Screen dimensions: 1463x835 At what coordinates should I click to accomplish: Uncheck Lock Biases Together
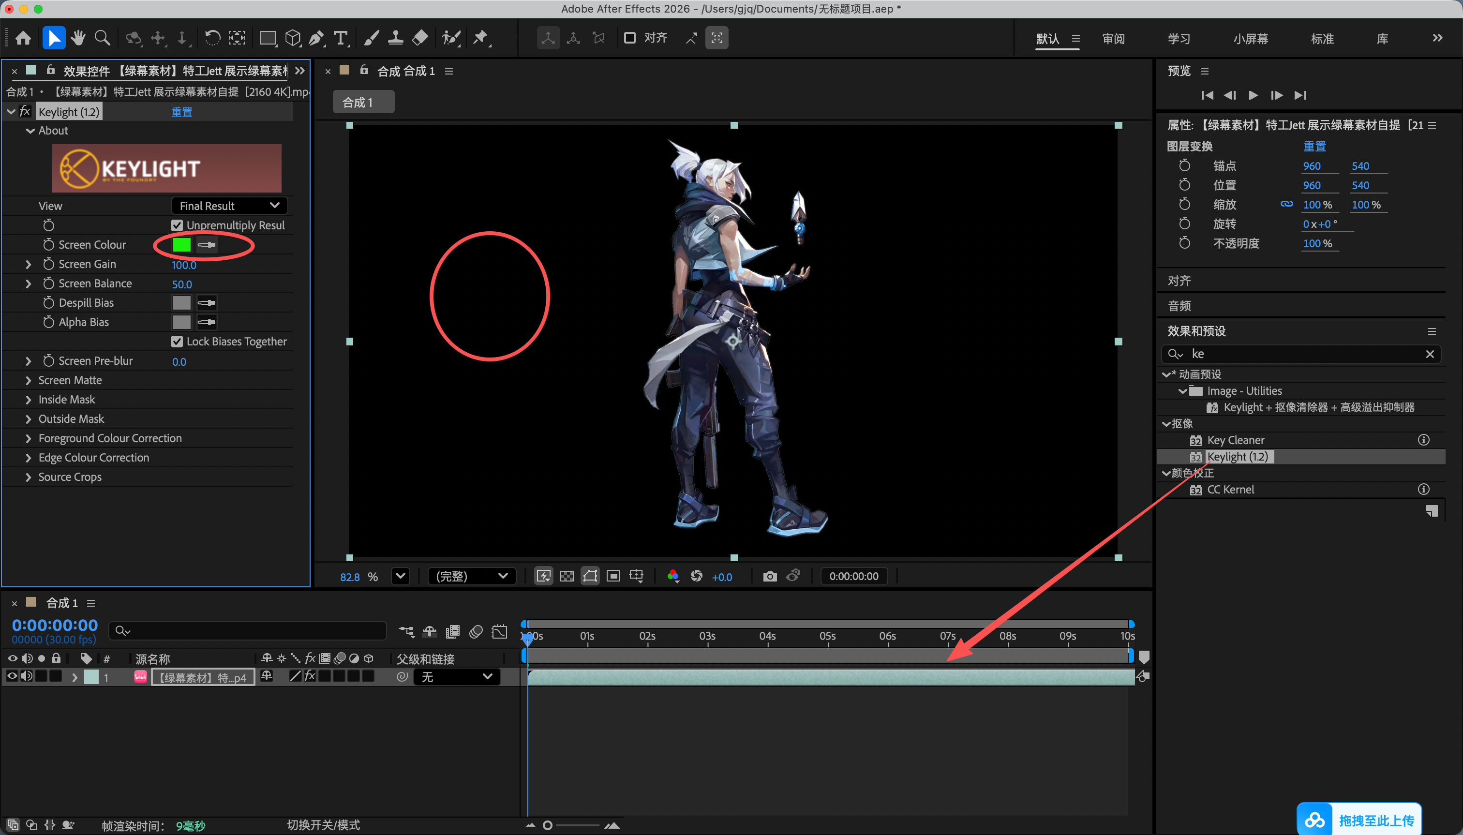(x=177, y=342)
